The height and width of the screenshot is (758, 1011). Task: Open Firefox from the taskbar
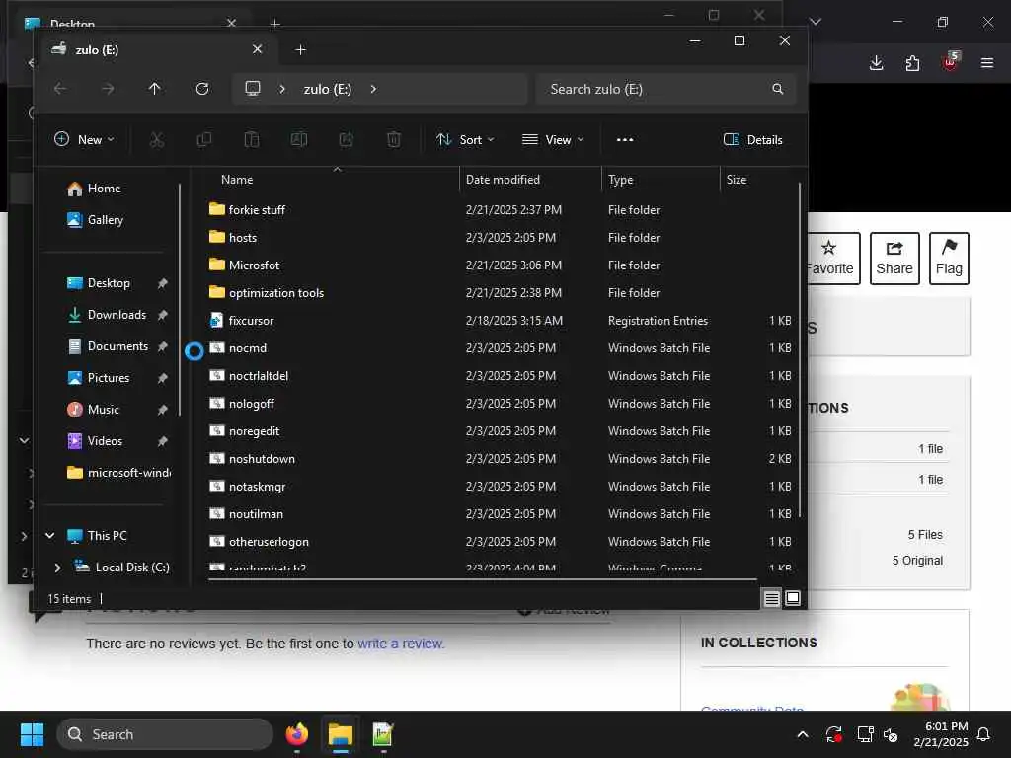click(296, 734)
